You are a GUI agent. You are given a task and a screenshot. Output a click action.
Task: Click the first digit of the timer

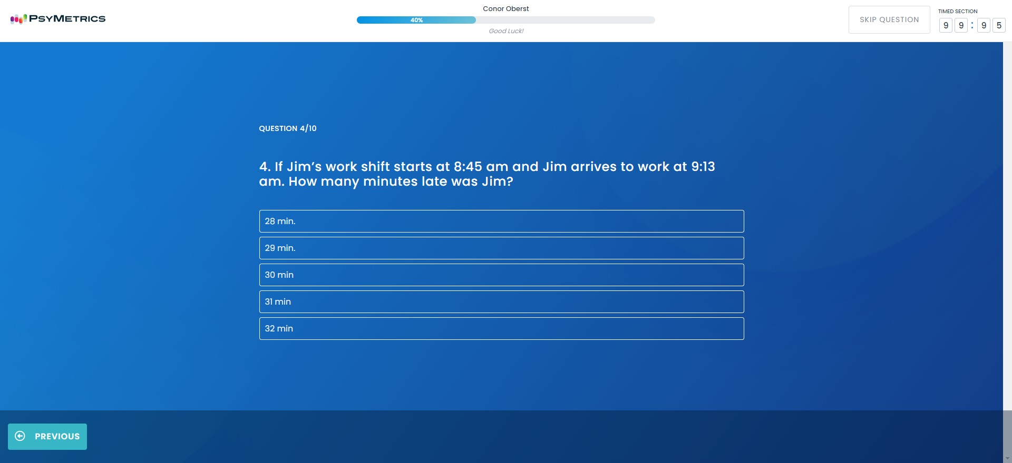(946, 25)
